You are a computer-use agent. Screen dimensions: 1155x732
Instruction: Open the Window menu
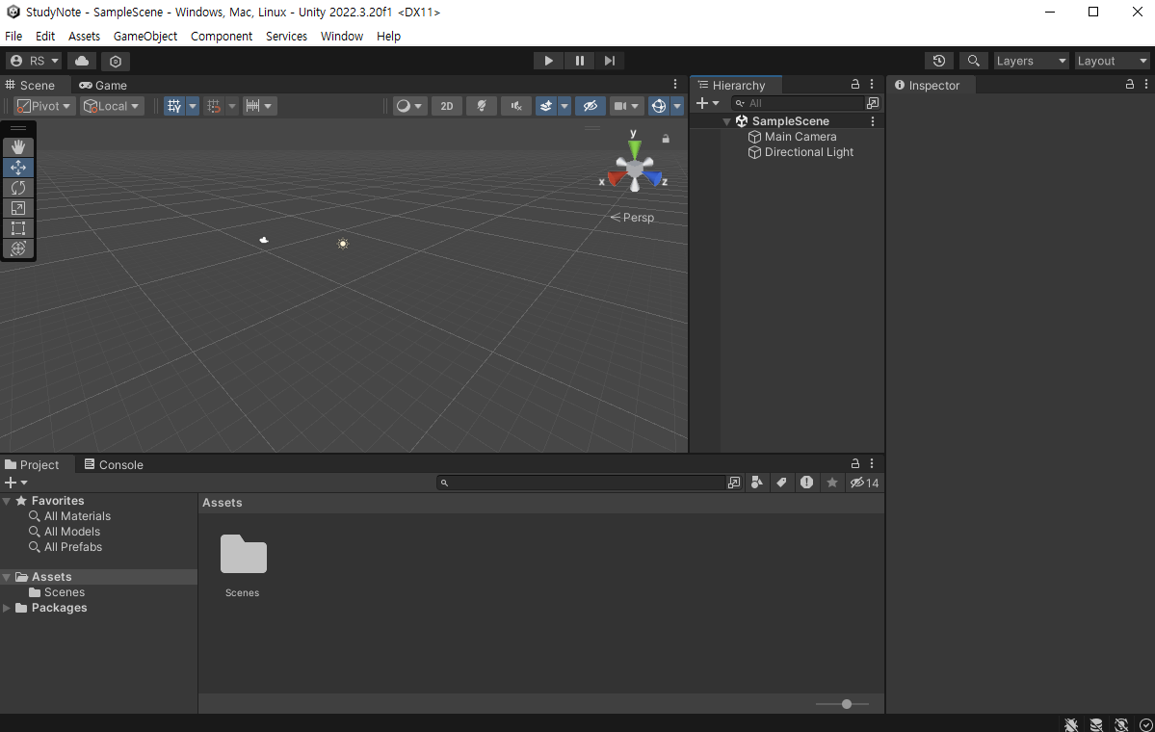coord(341,36)
